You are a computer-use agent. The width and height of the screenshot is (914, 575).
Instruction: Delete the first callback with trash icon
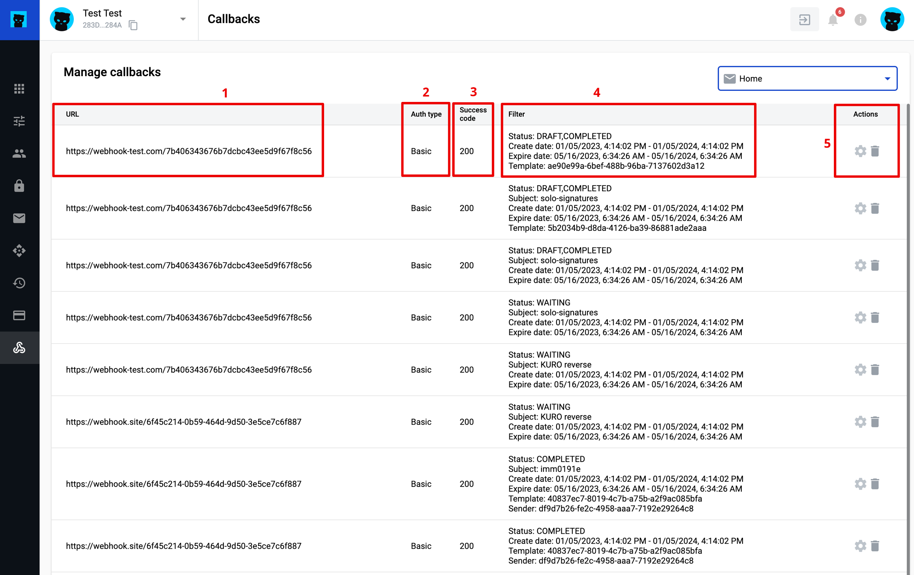[x=875, y=151]
